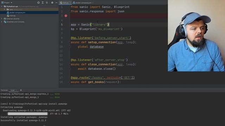
Task: Click the get_books function name
Action: point(96,82)
